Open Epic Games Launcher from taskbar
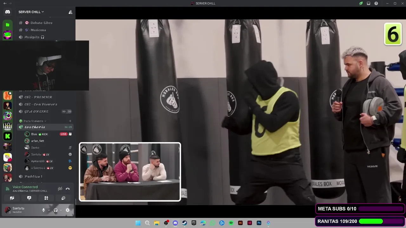Viewport: 406px width, 228px height. [194, 223]
